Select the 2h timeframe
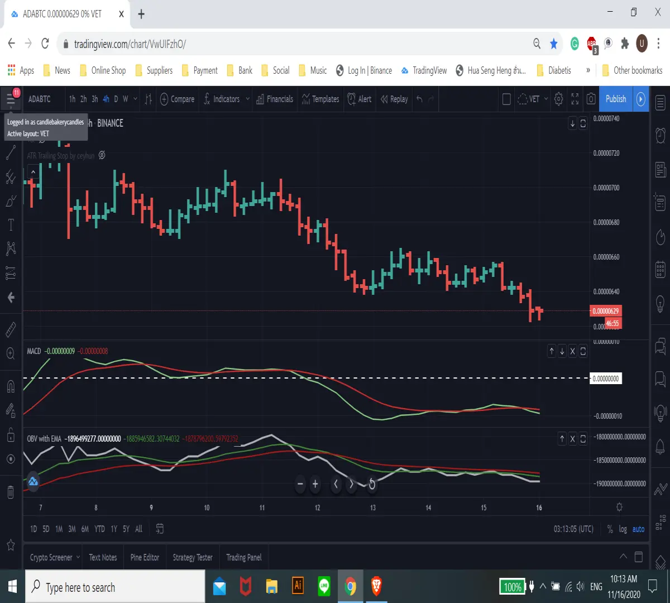 pos(83,99)
